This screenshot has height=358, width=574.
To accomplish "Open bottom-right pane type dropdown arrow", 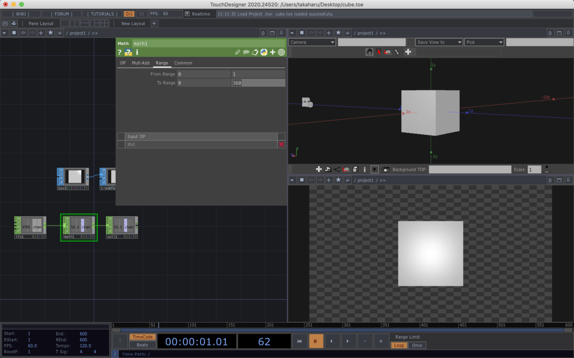I will pos(292,180).
